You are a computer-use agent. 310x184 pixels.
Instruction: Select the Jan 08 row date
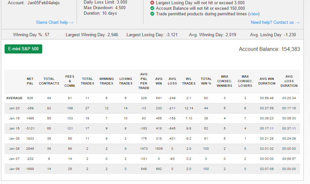[x=14, y=148]
